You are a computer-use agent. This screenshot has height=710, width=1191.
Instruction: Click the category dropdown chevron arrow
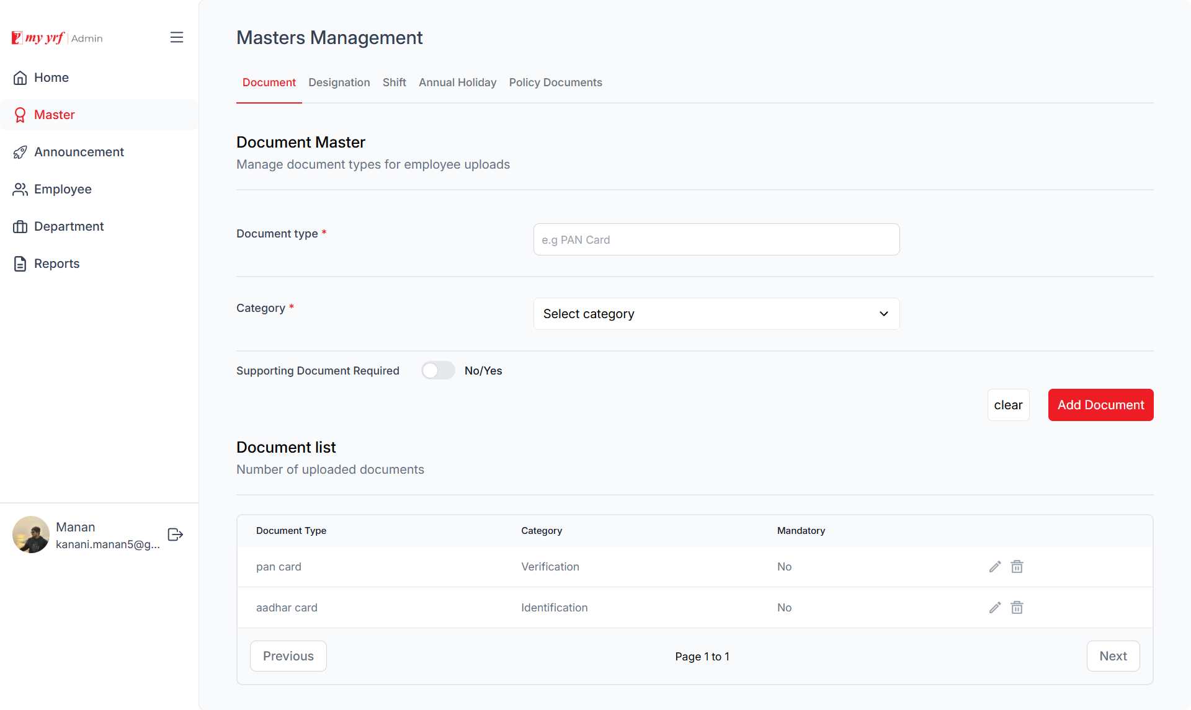tap(884, 314)
